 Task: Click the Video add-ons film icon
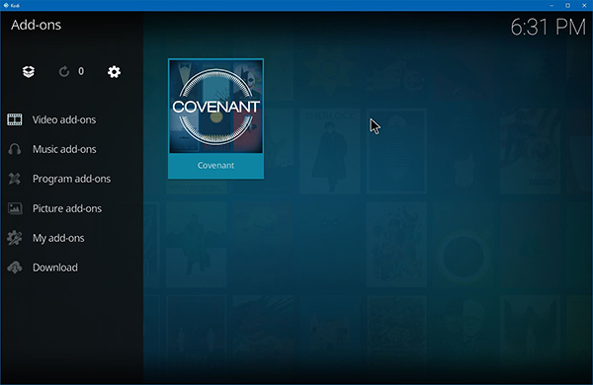click(x=15, y=119)
